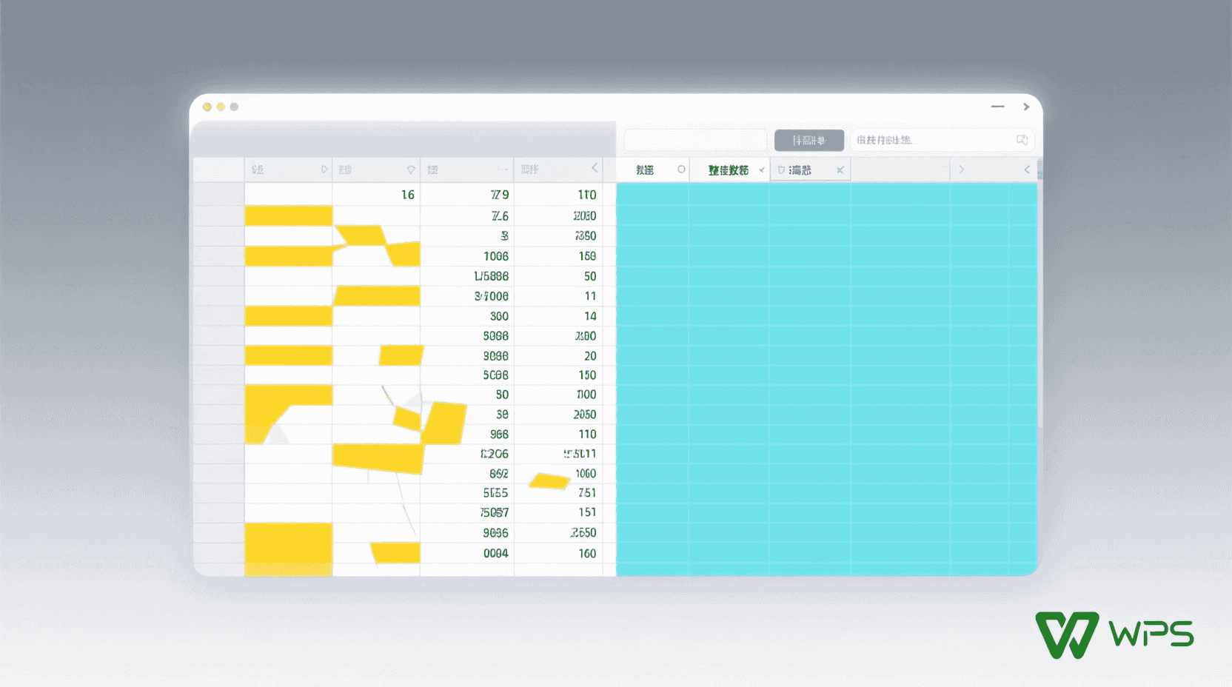Select the yellow highlighted cell in second row
Viewport: 1232px width, 687px height.
coord(288,216)
